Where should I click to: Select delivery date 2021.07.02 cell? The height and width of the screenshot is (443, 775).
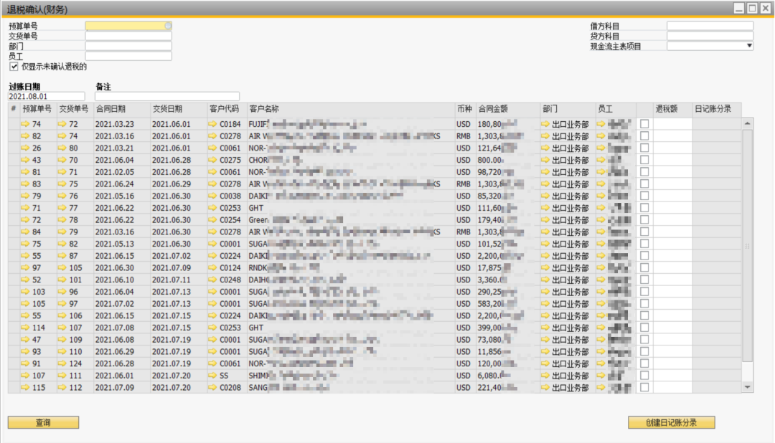(179, 256)
